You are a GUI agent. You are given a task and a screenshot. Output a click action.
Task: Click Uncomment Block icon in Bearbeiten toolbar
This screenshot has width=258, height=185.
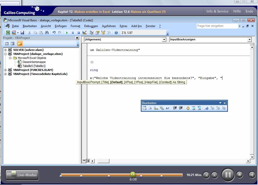click(x=199, y=108)
